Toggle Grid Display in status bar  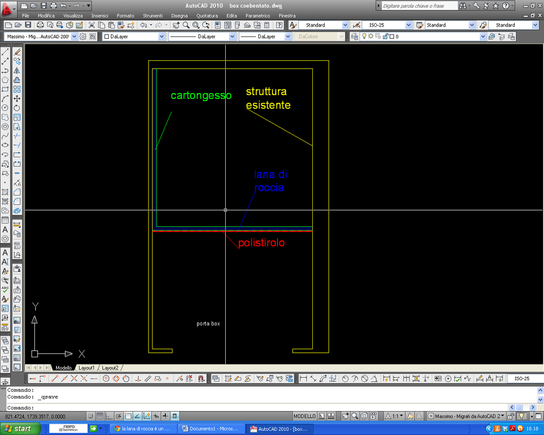(100, 416)
